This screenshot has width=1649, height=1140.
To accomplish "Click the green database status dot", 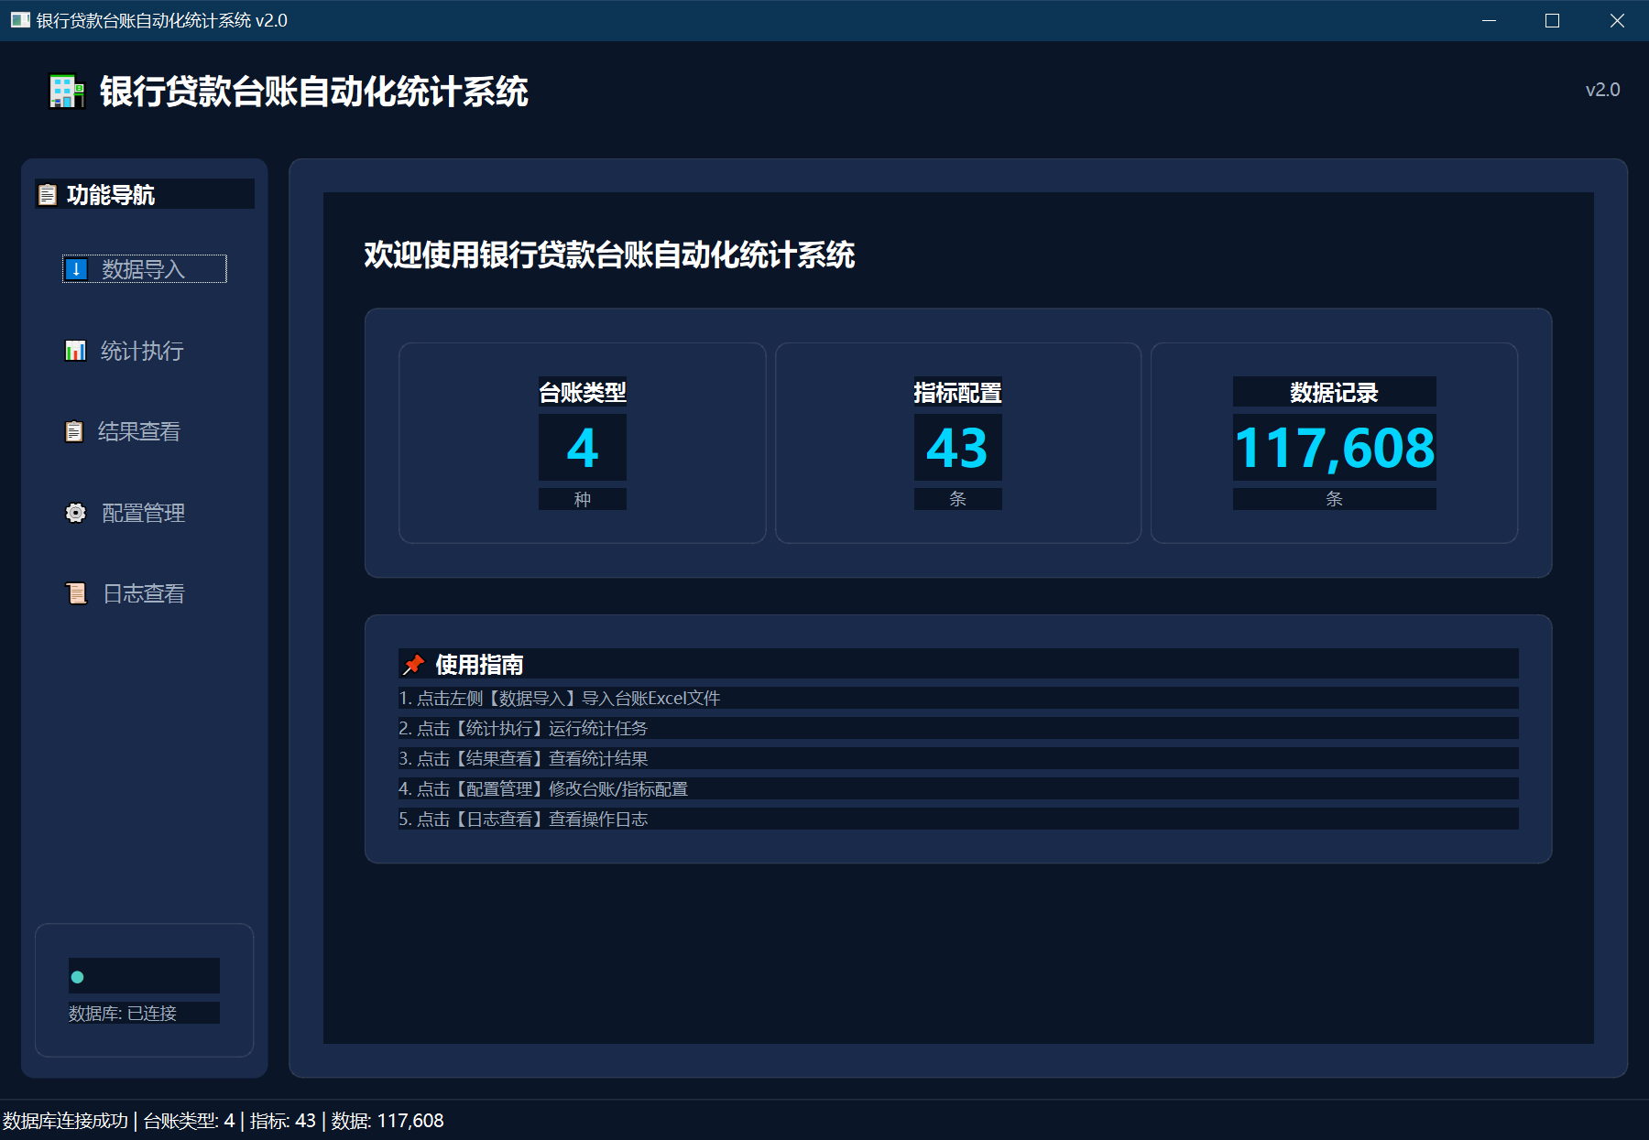I will click(78, 977).
